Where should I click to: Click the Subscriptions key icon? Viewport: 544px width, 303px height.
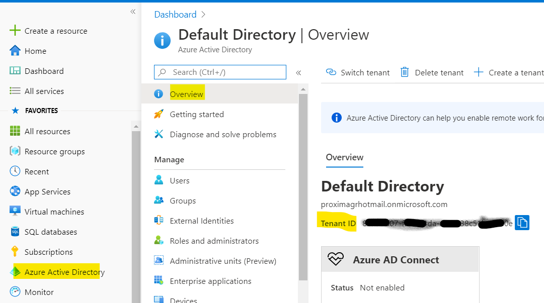point(15,252)
